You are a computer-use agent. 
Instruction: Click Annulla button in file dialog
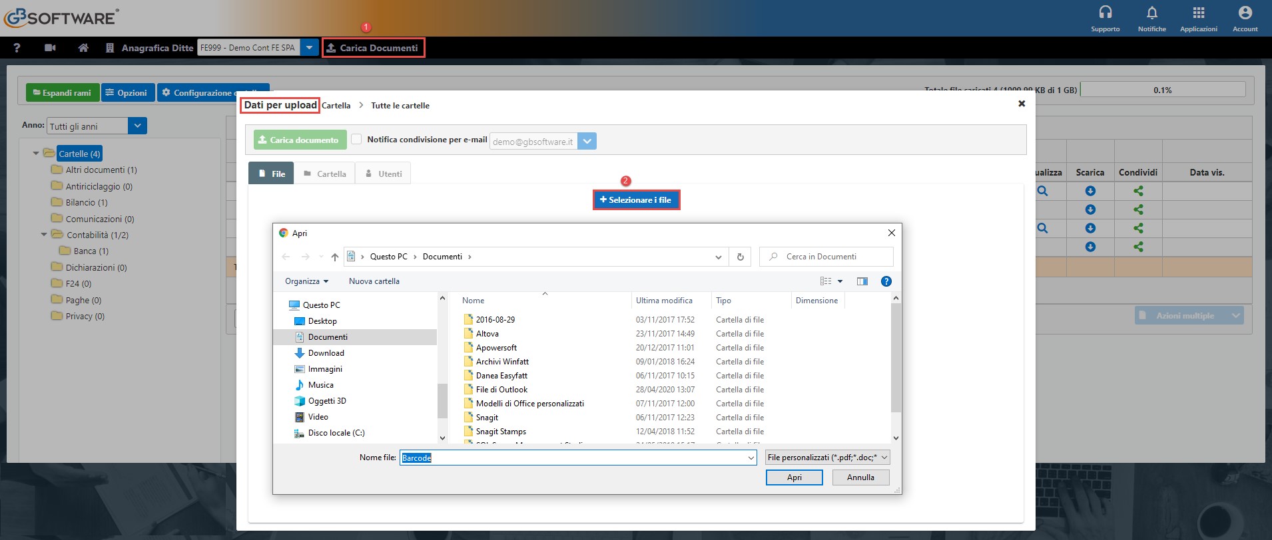(860, 477)
